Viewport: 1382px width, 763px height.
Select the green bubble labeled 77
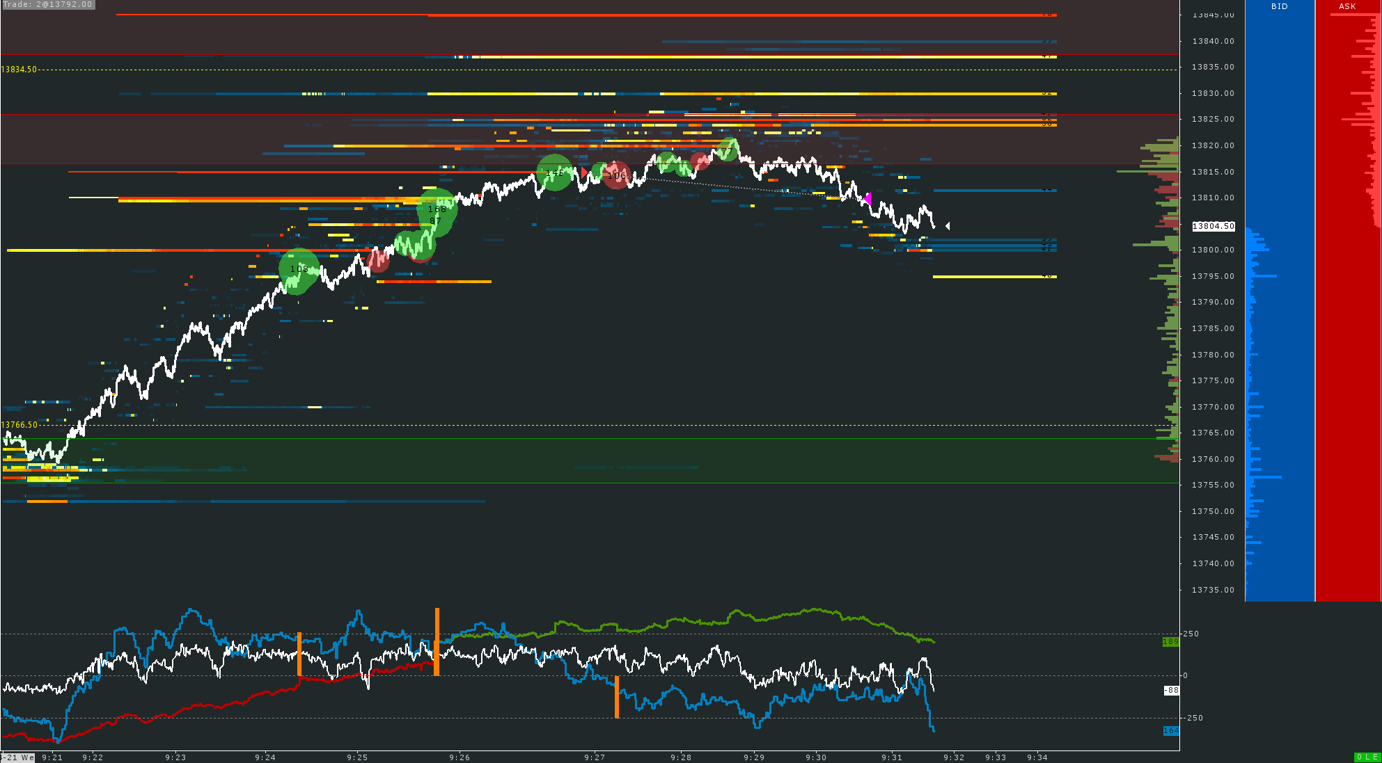coord(727,150)
